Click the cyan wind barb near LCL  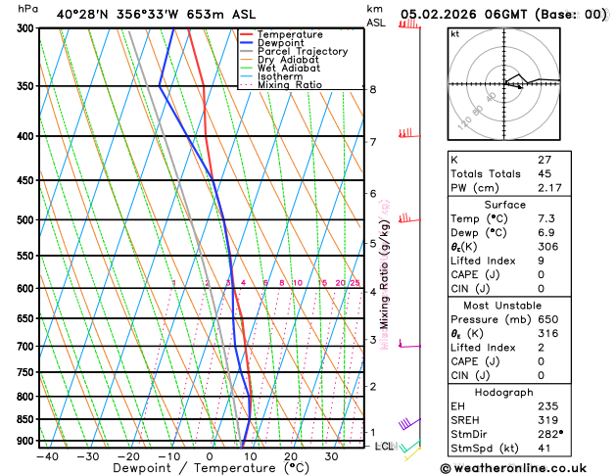(x=409, y=447)
